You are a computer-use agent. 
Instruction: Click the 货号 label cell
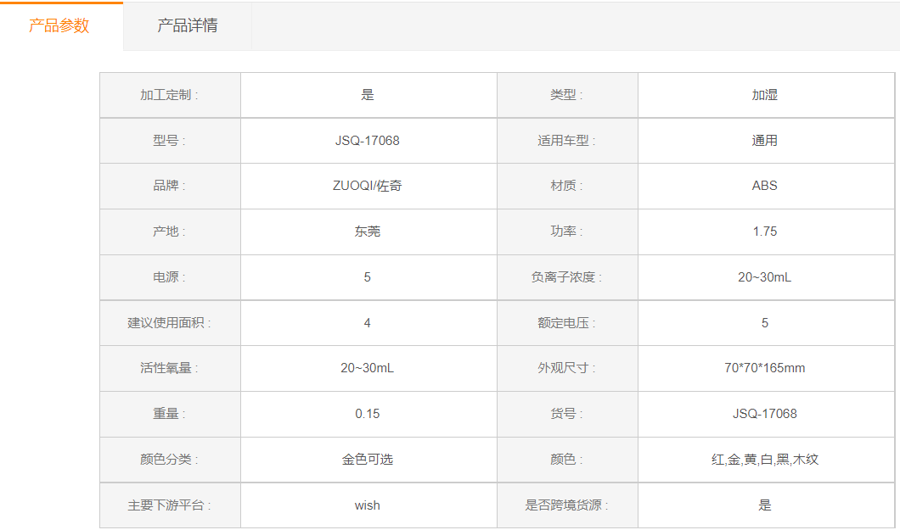pos(567,415)
